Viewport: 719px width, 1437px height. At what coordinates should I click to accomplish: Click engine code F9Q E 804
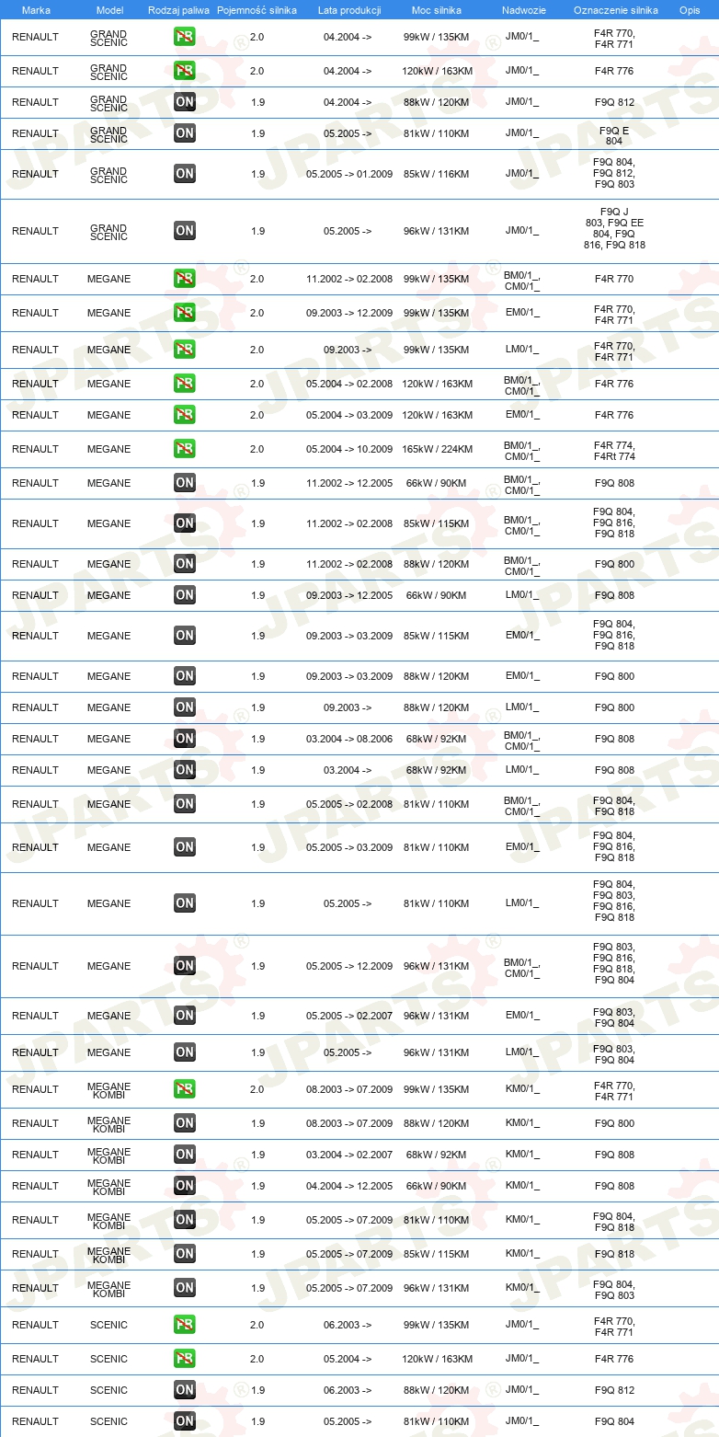click(614, 135)
